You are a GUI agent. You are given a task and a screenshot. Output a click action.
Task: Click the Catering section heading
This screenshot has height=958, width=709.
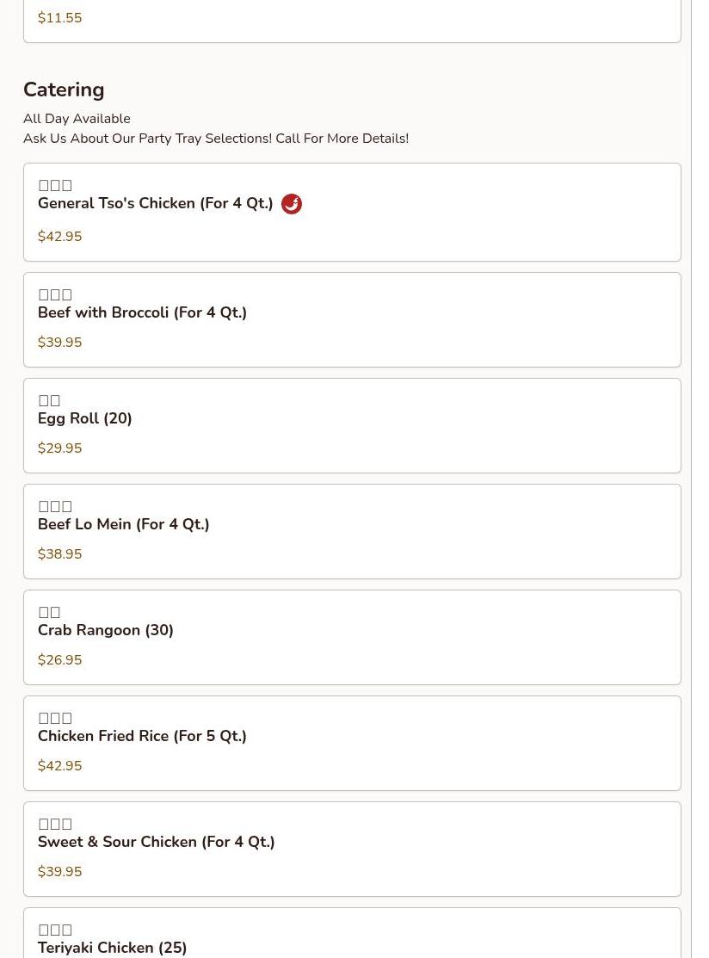(x=64, y=90)
